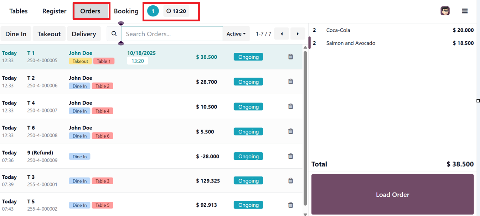Toggle the Takeout filter
The width and height of the screenshot is (480, 216).
(x=49, y=34)
